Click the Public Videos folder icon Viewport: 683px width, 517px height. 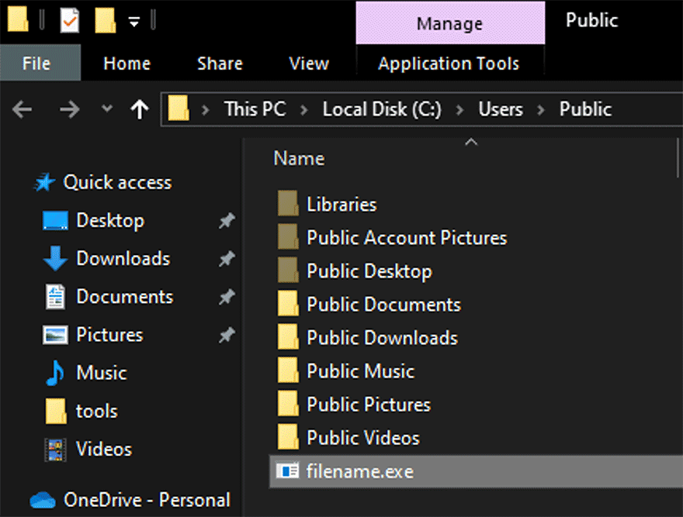[288, 436]
